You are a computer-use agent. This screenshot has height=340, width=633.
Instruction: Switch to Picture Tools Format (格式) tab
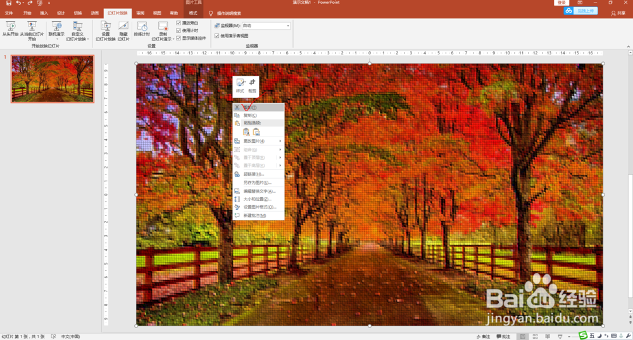click(x=193, y=13)
